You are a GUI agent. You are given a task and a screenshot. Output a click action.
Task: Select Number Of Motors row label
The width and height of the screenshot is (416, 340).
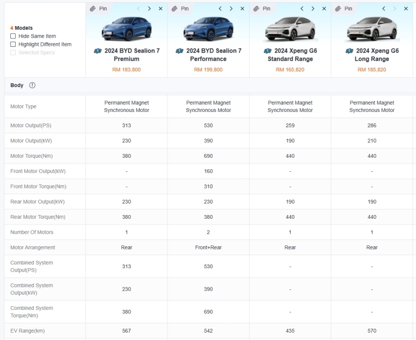click(x=32, y=232)
